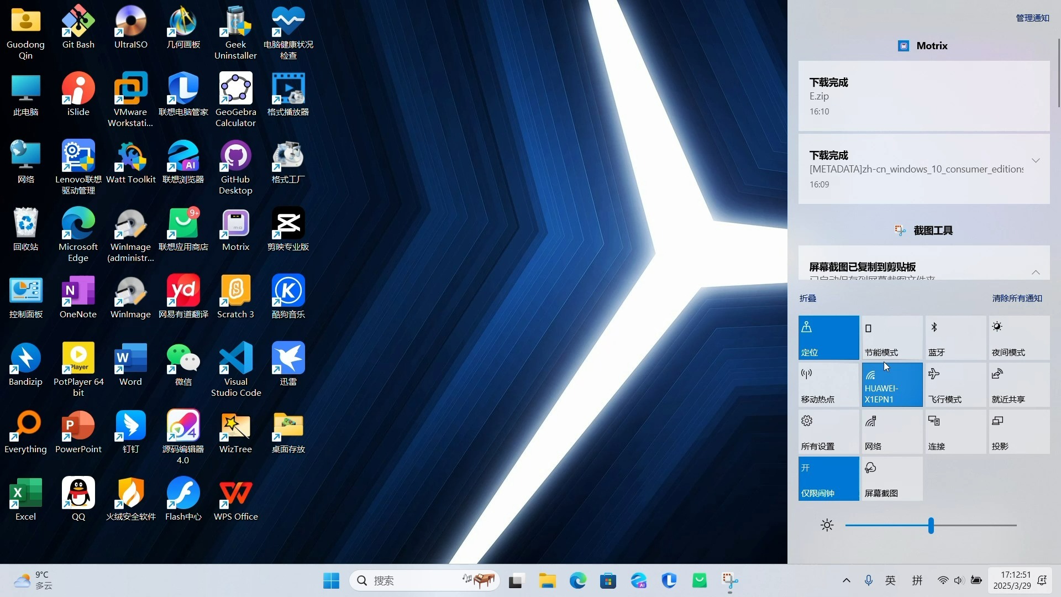Open GitHub Desktop
Image resolution: width=1061 pixels, height=597 pixels.
tap(235, 160)
